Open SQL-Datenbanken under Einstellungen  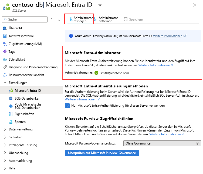[x=28, y=99]
